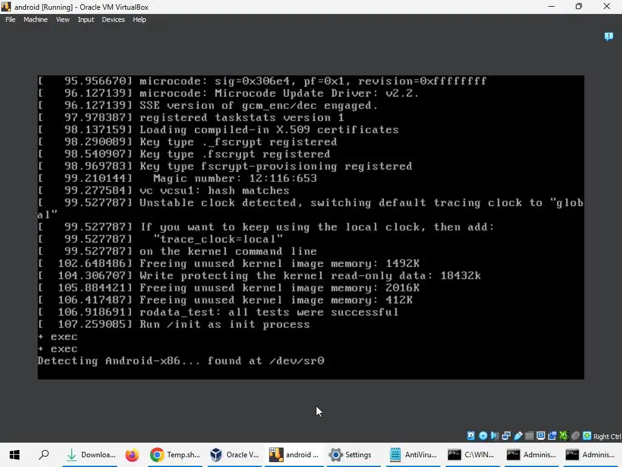Open Windows taskbar search

click(x=44, y=455)
